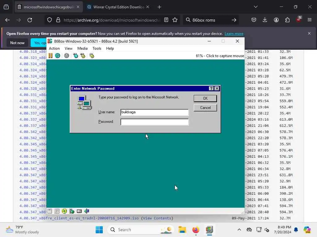Click the first floppy drive icon in 86Box status bar

(x=50, y=211)
